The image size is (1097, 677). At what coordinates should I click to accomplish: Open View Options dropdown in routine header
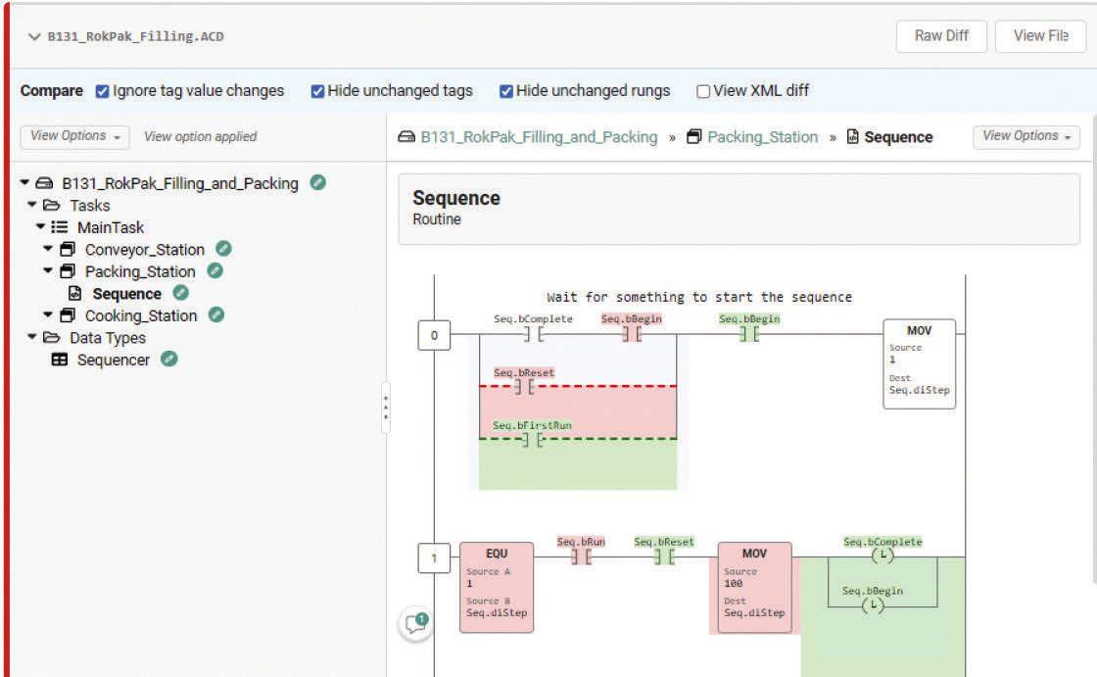[x=1026, y=136]
